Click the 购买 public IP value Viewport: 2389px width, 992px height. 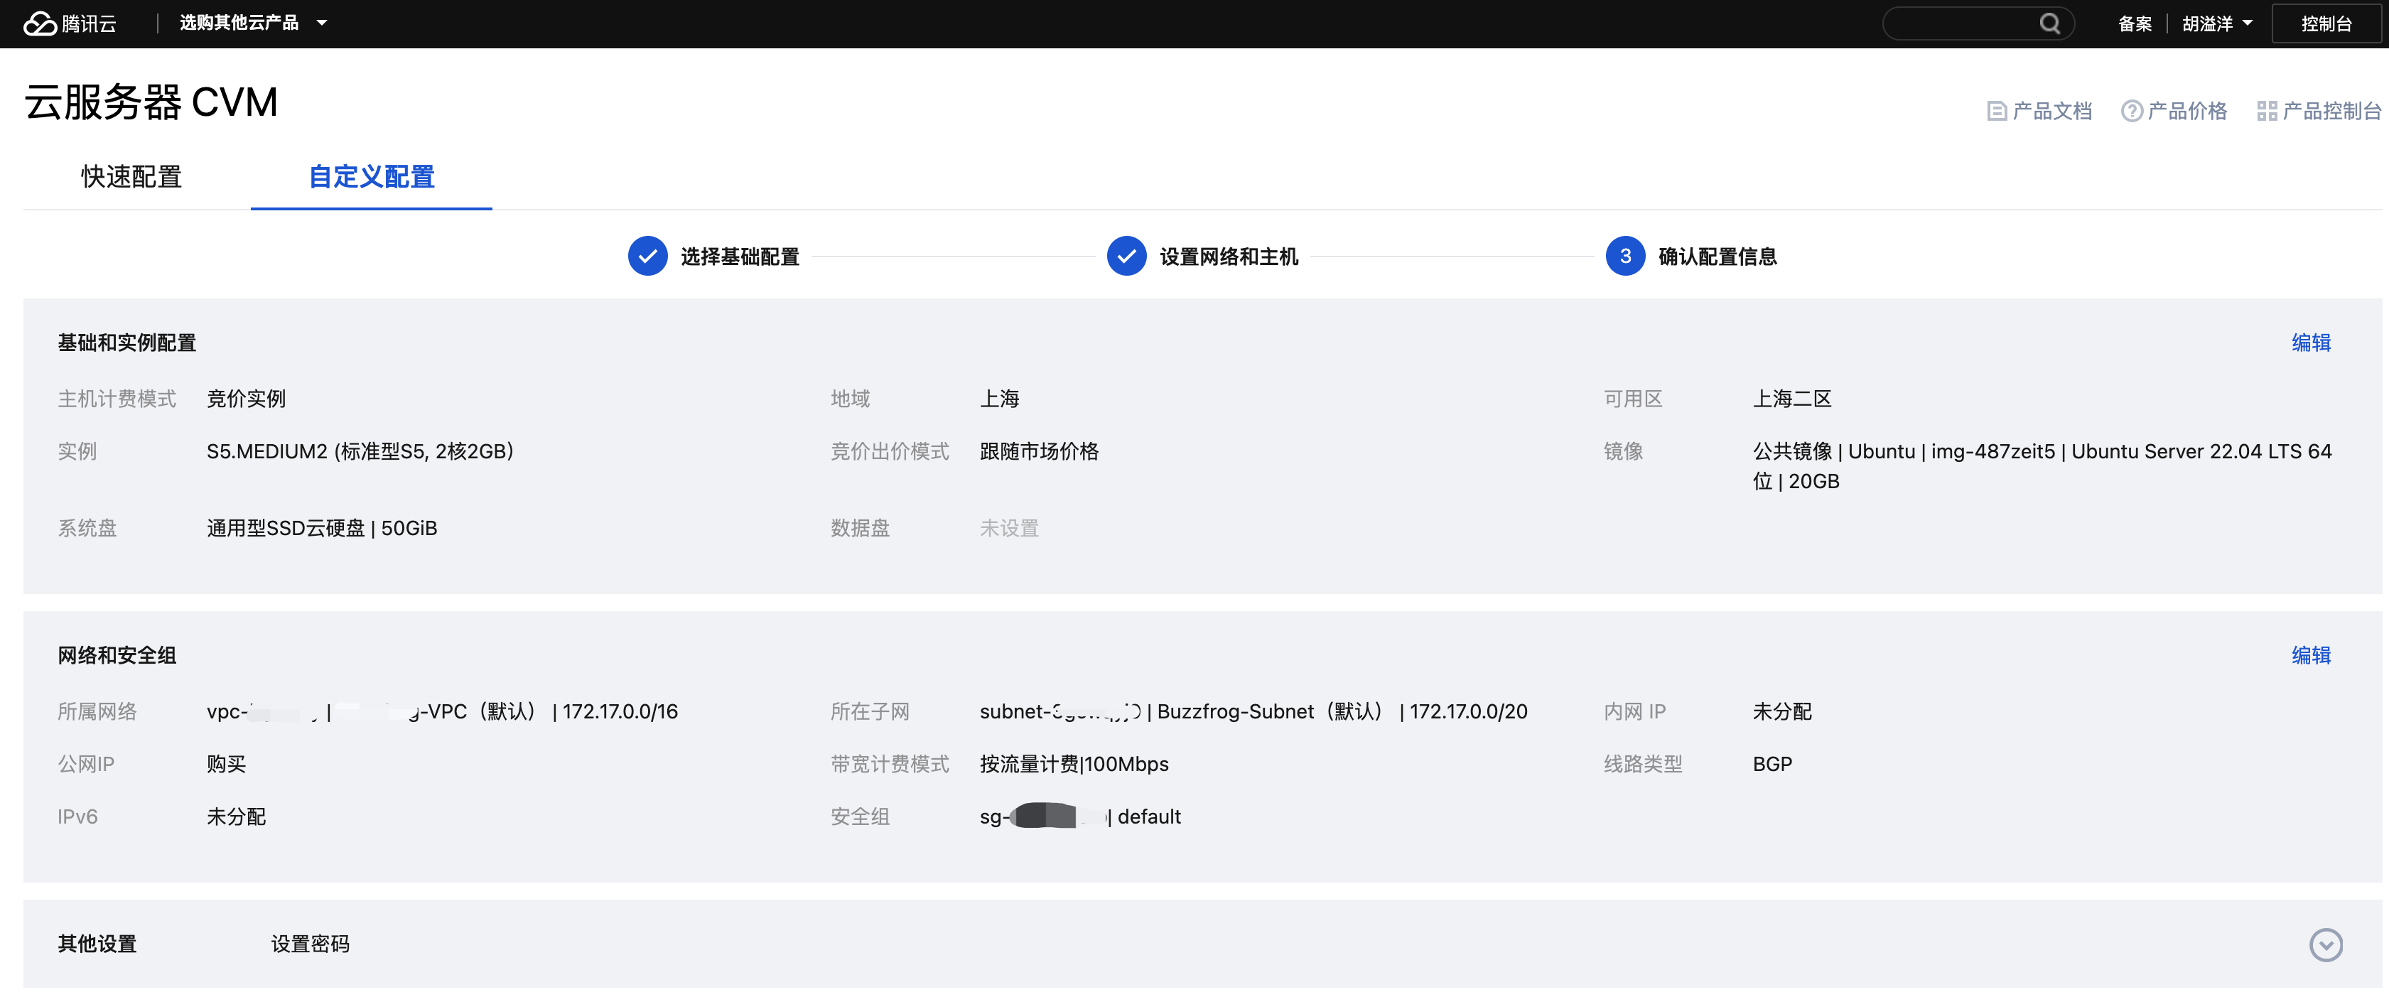(x=226, y=764)
